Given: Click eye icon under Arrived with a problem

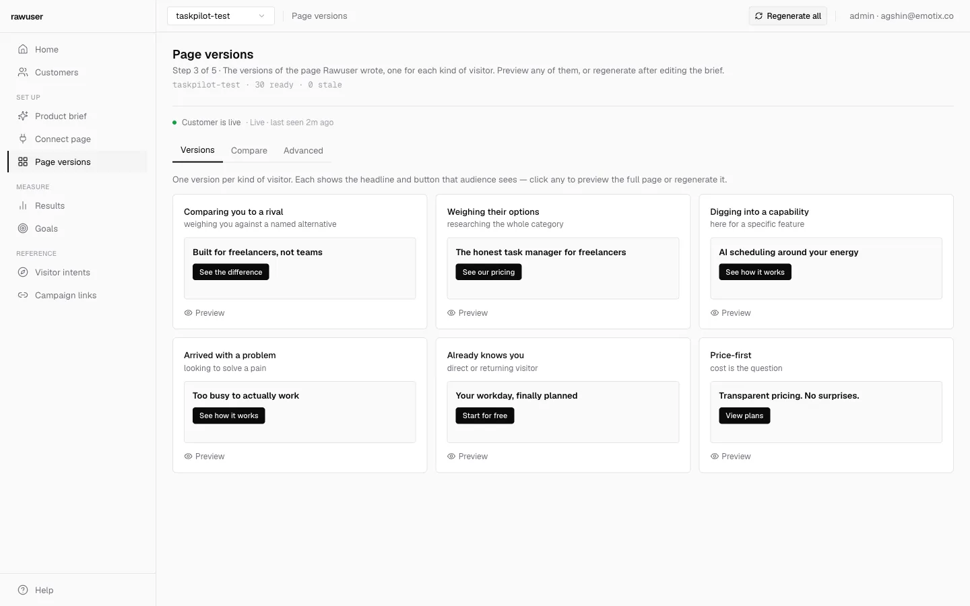Looking at the screenshot, I should click(188, 457).
